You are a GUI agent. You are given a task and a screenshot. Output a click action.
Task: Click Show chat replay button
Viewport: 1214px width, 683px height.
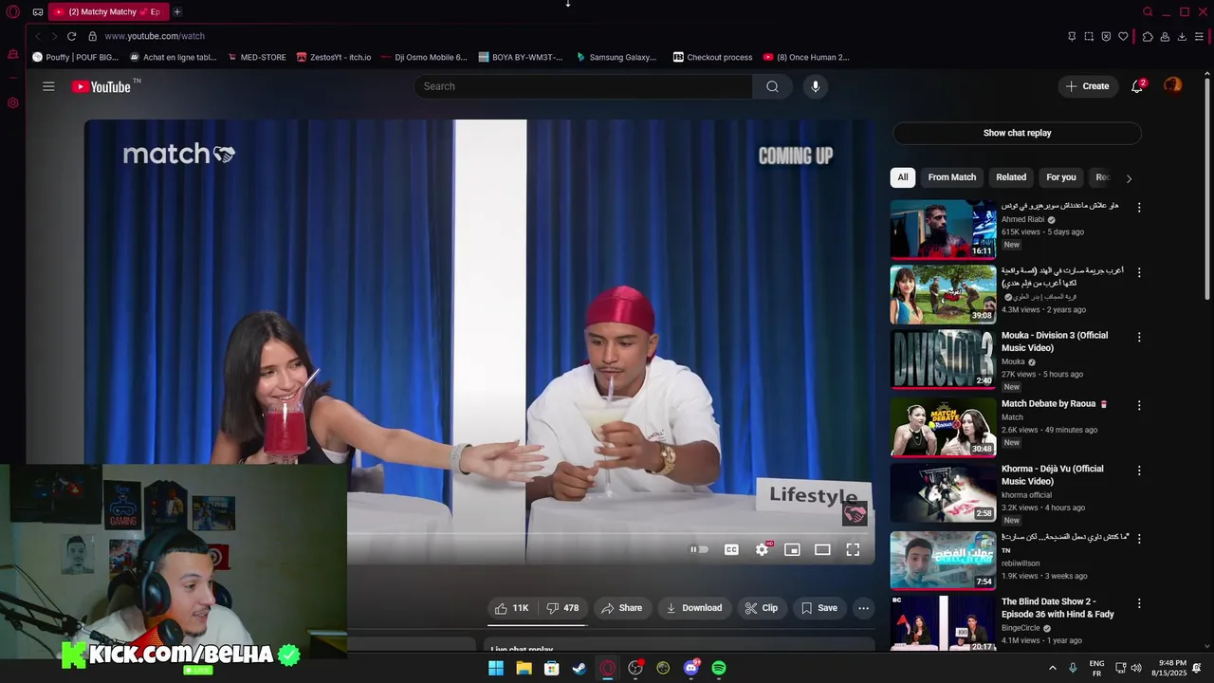click(x=1017, y=133)
